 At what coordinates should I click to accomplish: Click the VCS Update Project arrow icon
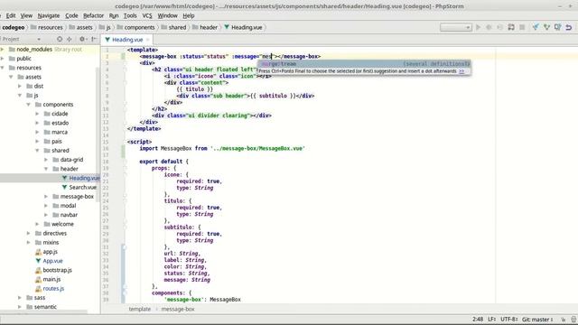point(536,27)
